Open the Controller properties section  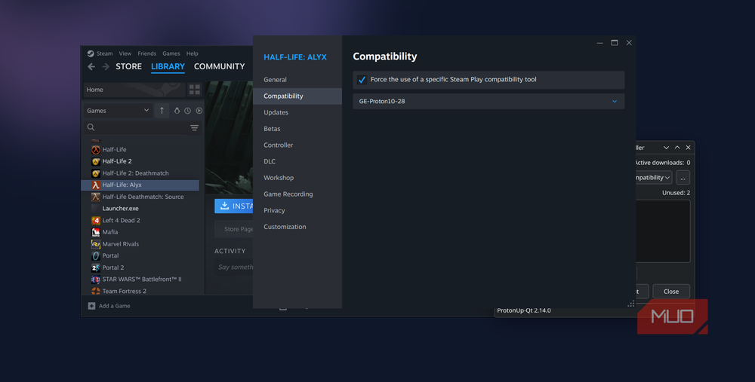coord(297,145)
